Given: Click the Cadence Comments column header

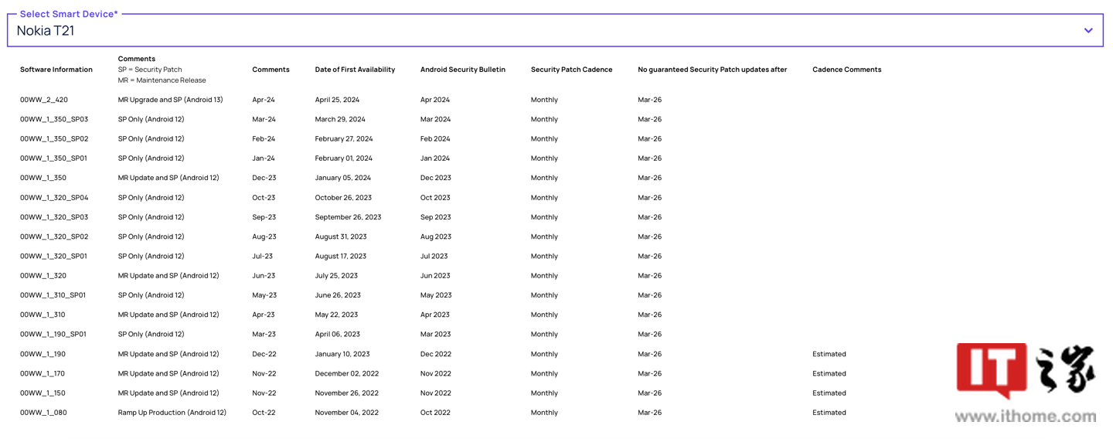Looking at the screenshot, I should tap(846, 70).
